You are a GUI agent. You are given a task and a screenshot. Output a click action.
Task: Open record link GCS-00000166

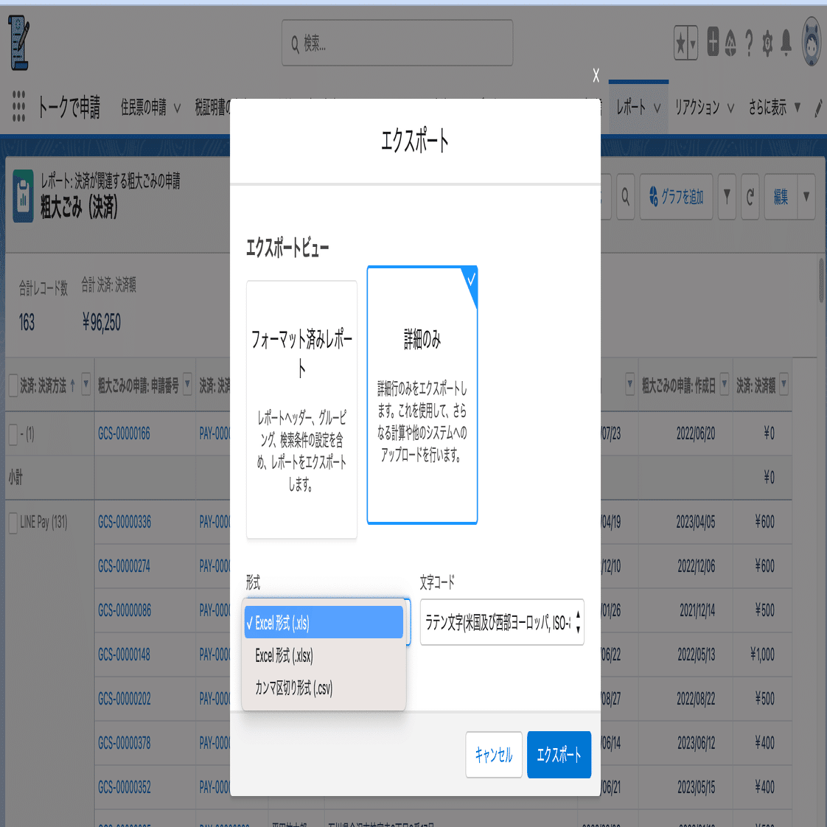(x=124, y=434)
